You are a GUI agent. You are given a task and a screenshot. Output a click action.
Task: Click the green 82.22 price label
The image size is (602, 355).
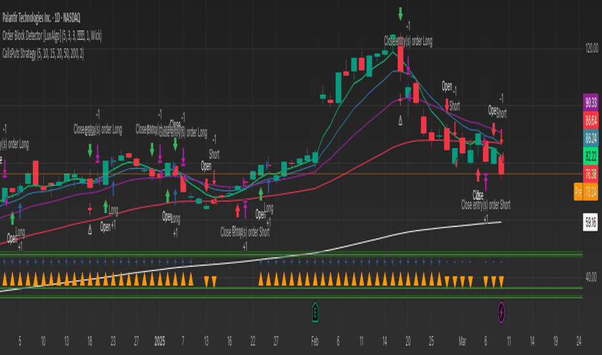point(591,156)
